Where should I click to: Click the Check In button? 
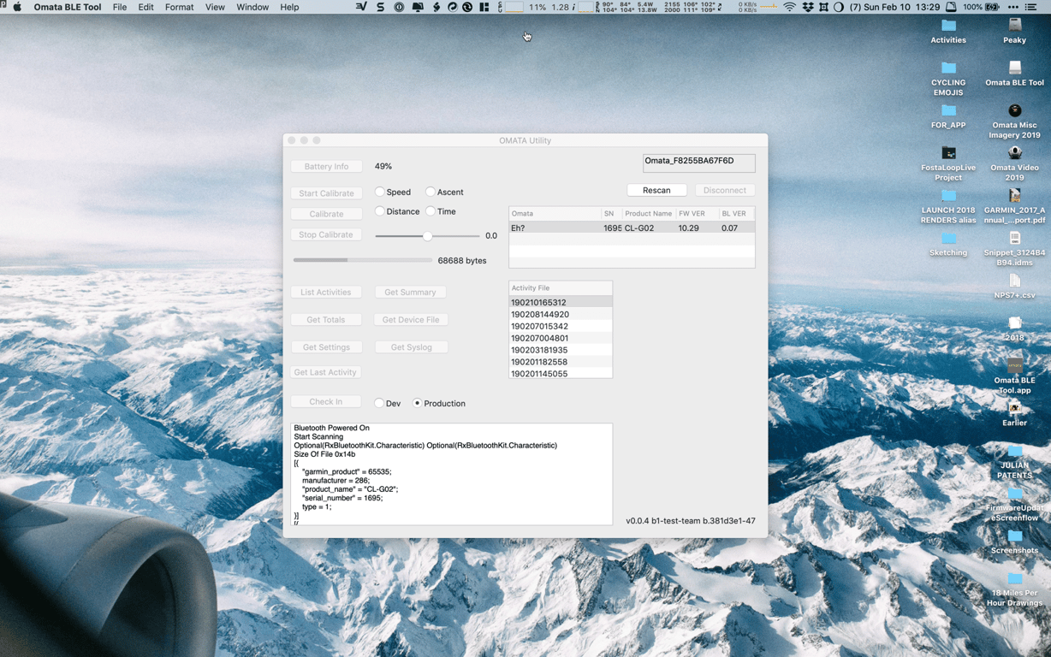[326, 401]
